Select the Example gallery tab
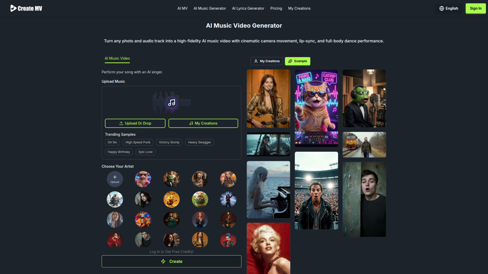This screenshot has height=274, width=488. pyautogui.click(x=297, y=61)
